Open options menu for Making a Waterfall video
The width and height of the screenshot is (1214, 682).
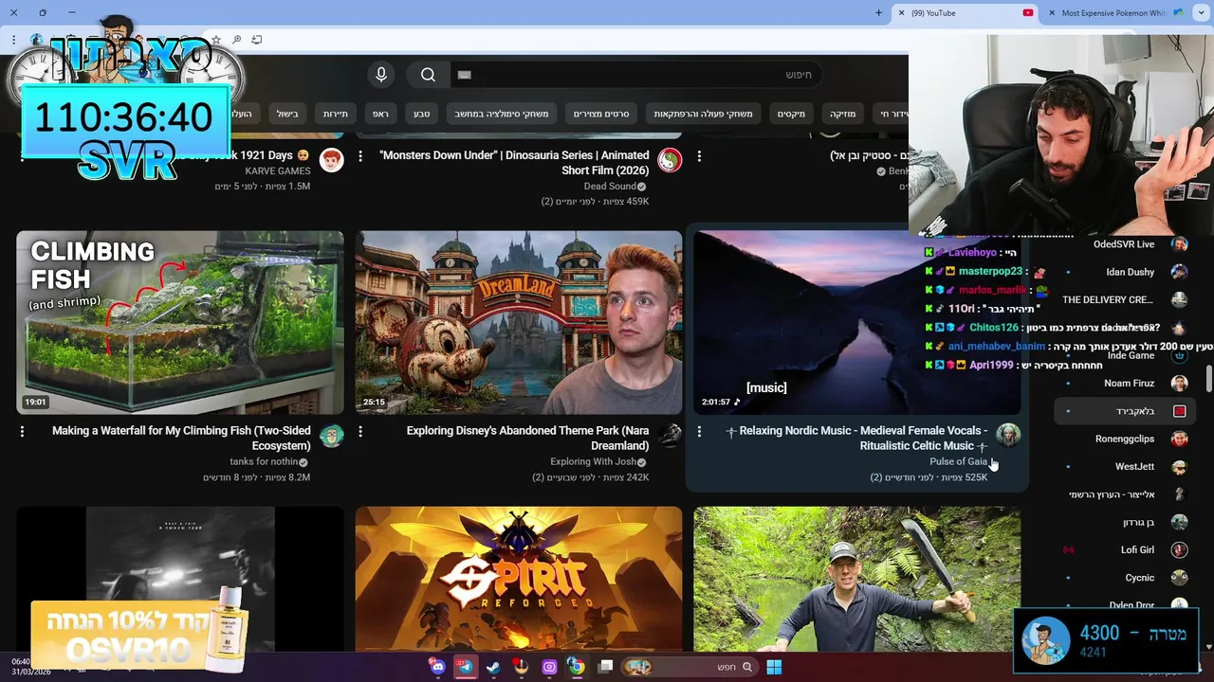(22, 431)
